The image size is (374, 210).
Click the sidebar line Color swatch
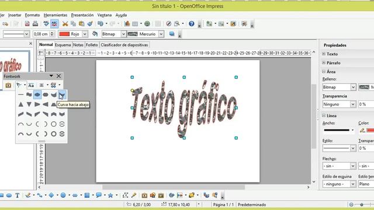370,130
